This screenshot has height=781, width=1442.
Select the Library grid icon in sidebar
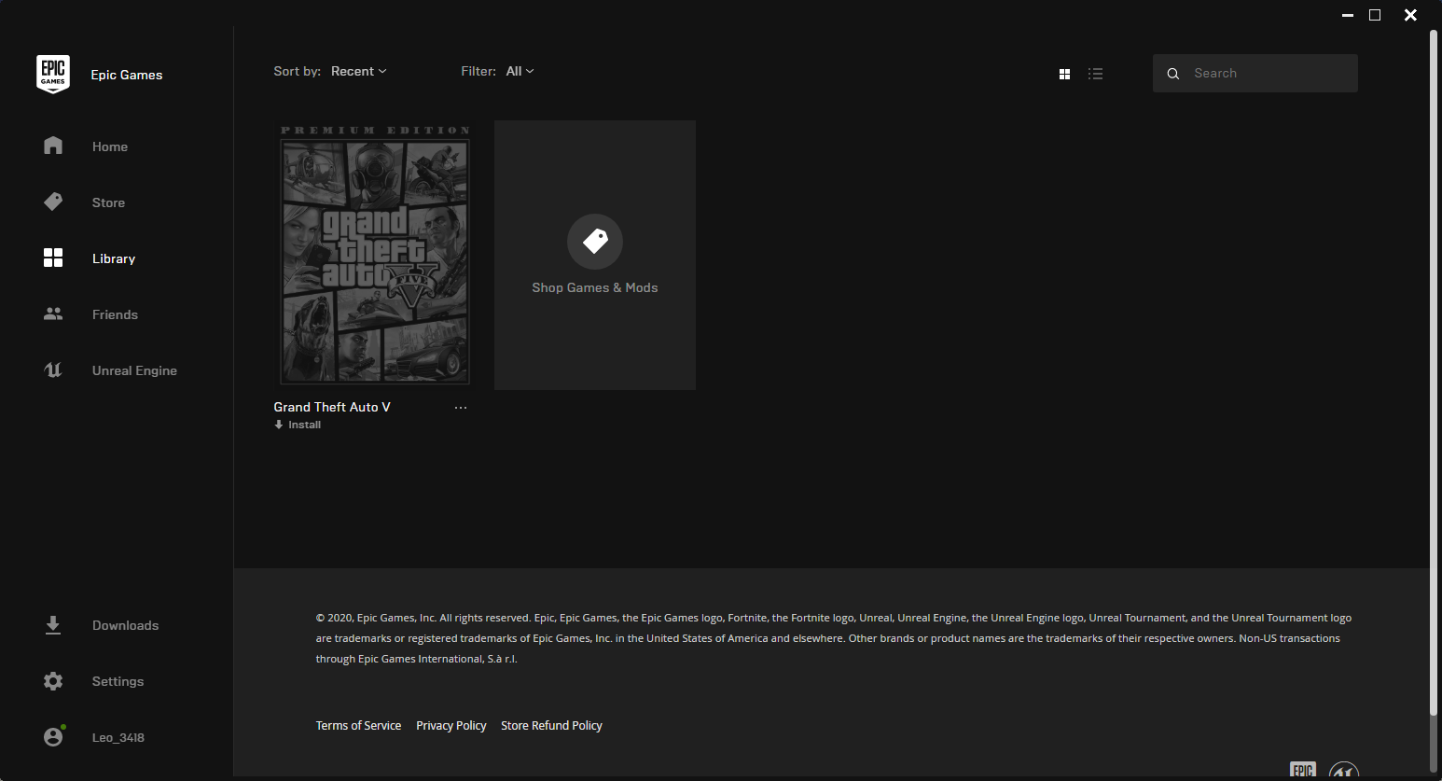click(53, 258)
